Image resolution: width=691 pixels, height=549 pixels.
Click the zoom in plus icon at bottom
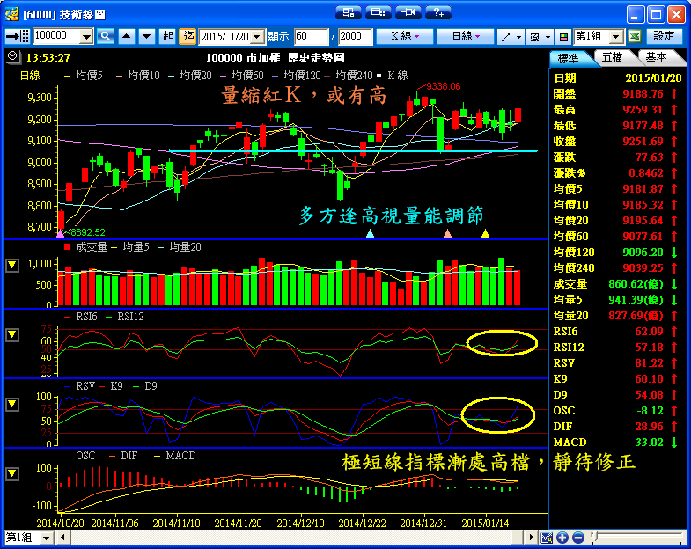point(562,538)
